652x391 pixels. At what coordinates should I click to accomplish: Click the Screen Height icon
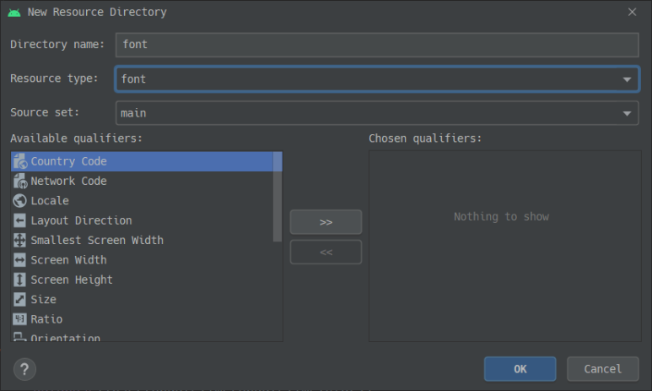(20, 280)
